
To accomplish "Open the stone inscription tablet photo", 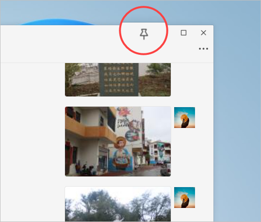I will click(118, 79).
